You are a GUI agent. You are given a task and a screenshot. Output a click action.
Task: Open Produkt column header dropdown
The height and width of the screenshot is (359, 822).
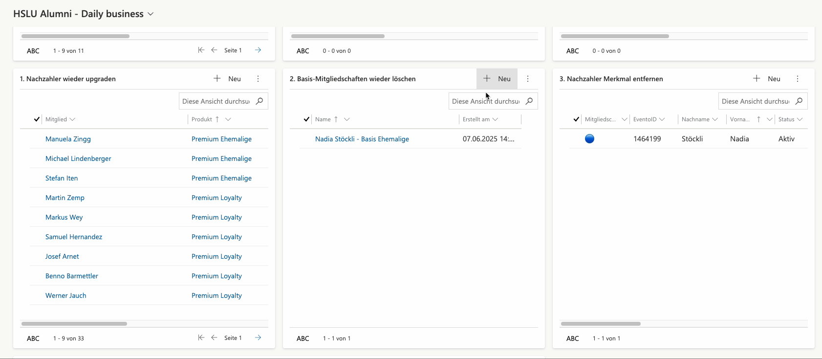click(228, 119)
